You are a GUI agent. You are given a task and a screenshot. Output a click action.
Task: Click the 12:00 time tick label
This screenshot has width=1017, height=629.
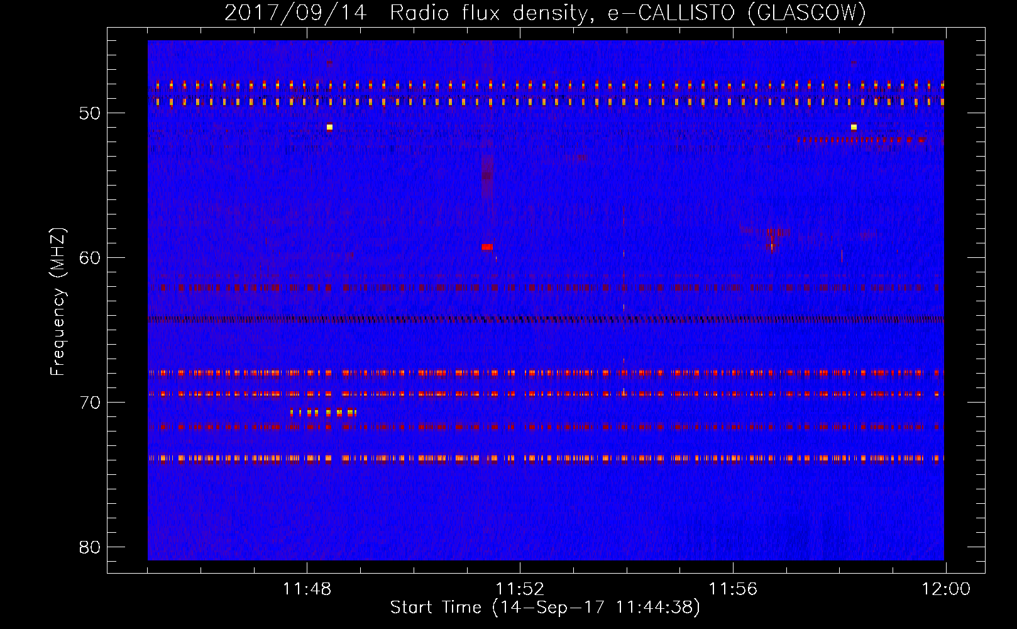click(946, 589)
